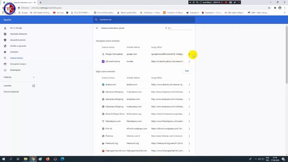
Task: Open the Chrome extensions puzzle icon
Action: (275, 8)
